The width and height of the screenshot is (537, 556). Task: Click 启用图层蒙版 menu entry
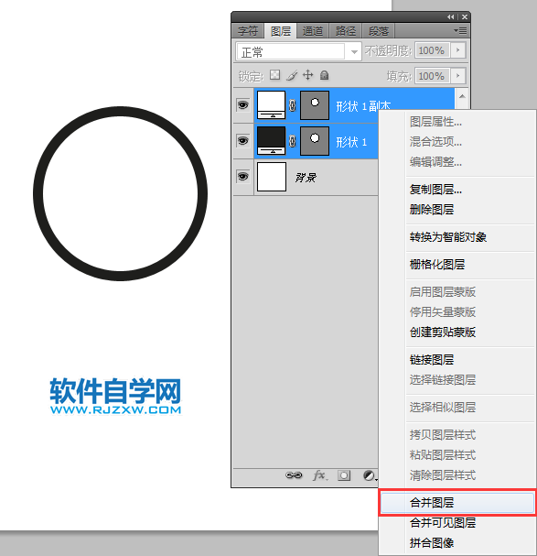457,292
